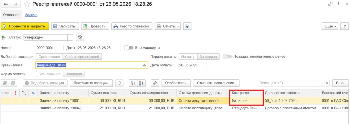Clear the search field with X

tap(327, 83)
